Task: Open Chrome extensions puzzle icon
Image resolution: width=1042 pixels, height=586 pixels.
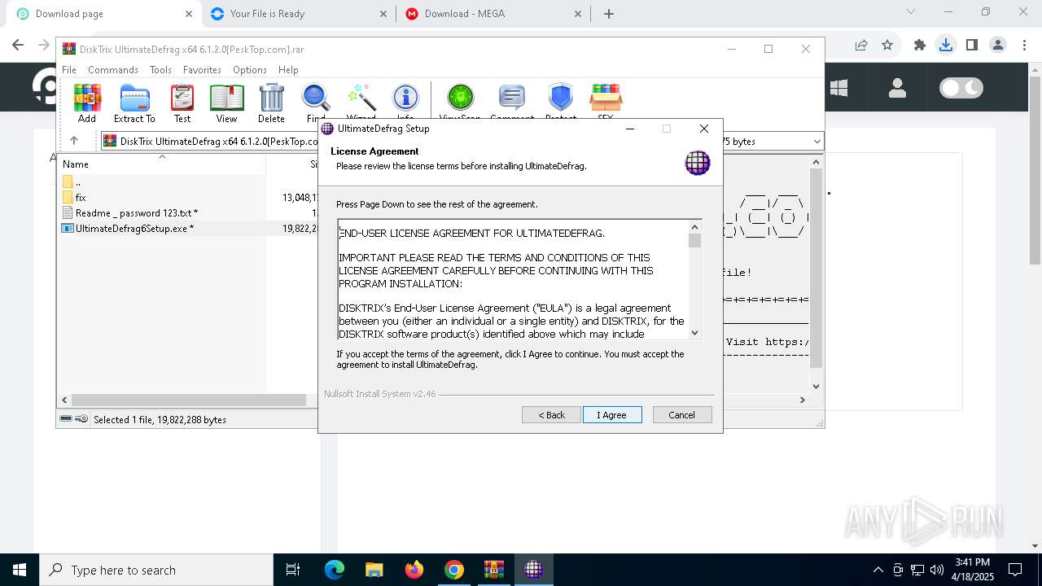Action: click(920, 45)
